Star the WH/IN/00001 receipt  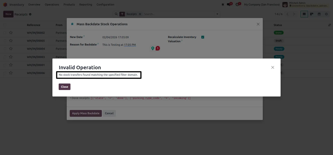click(x=11, y=65)
